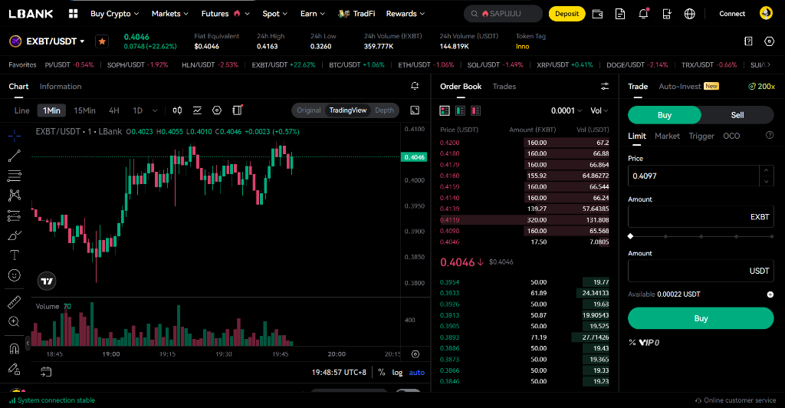Select the Trigger order type tab

click(x=701, y=136)
